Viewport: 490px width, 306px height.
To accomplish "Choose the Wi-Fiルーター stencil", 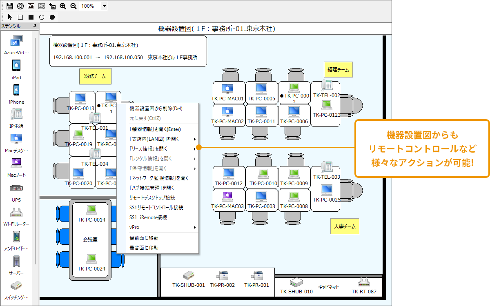I will (16, 213).
